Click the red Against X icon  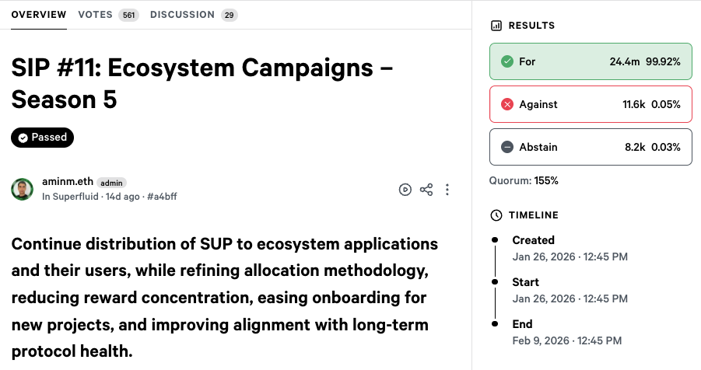tap(507, 104)
